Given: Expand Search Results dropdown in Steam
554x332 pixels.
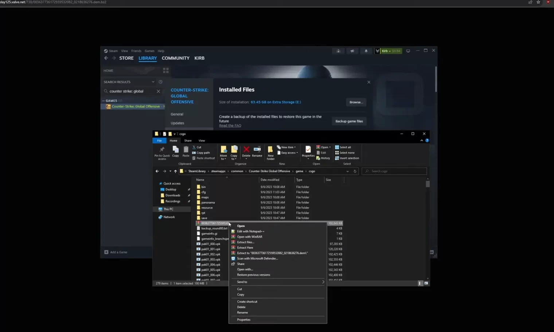Looking at the screenshot, I should [153, 82].
